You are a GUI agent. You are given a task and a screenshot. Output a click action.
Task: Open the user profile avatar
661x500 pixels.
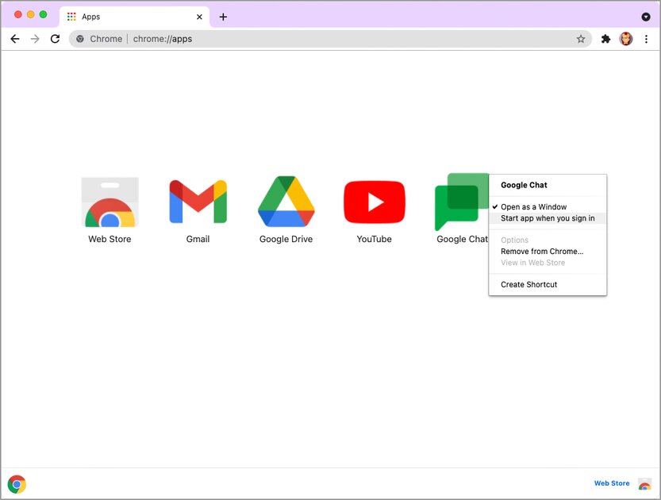click(625, 39)
